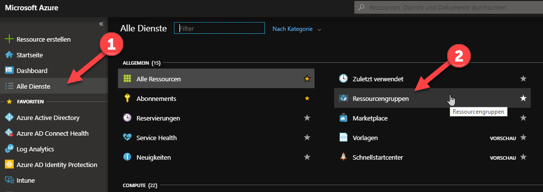Favorite Reservierungen with its star
This screenshot has width=543, height=192.
[307, 118]
